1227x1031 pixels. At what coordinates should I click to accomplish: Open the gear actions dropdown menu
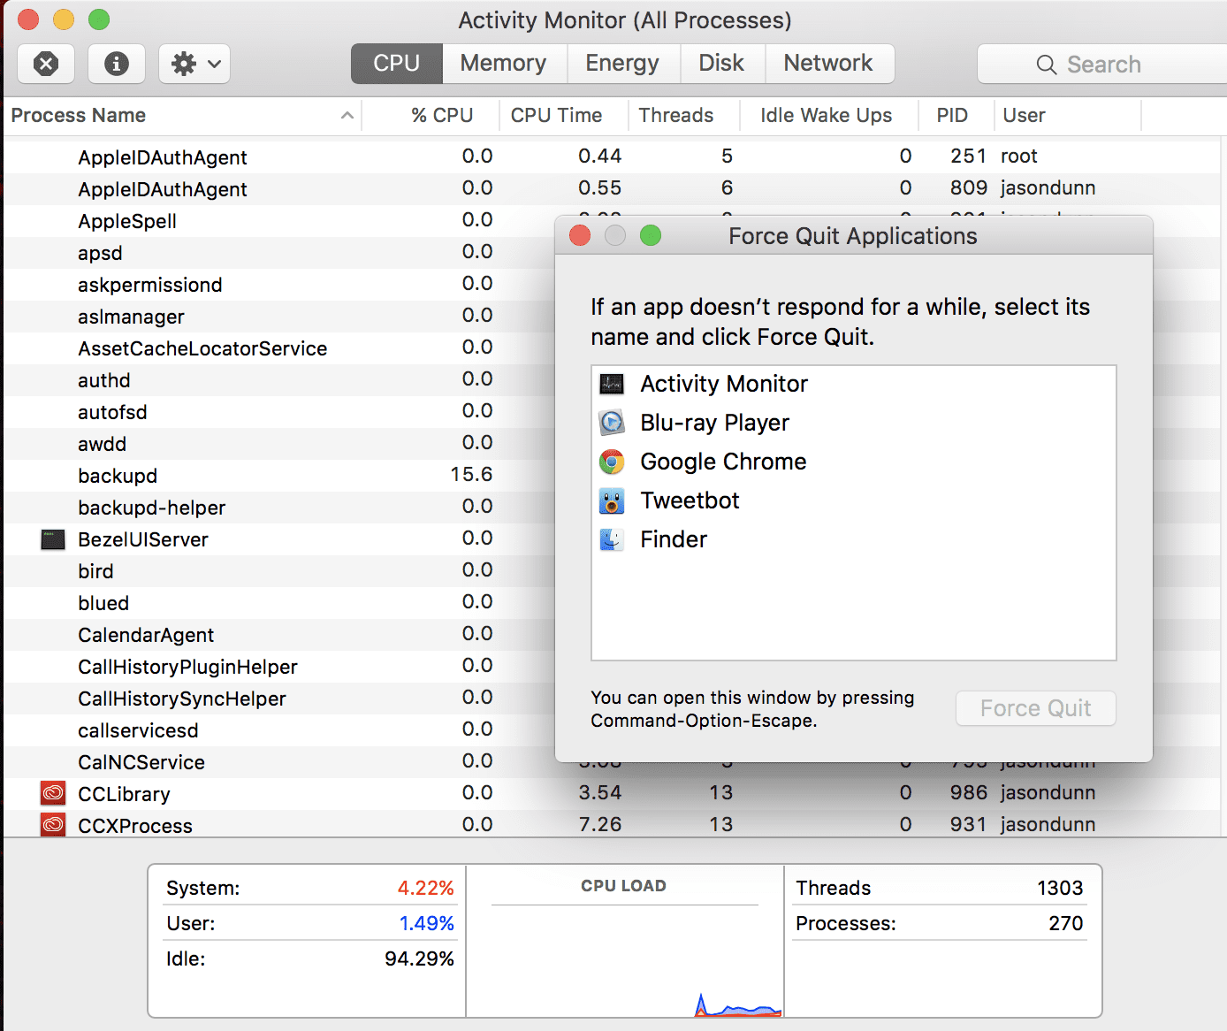pyautogui.click(x=194, y=64)
